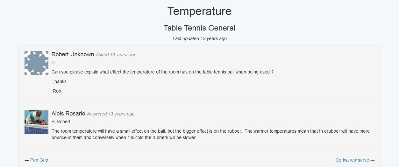Image resolution: width=399 pixels, height=167 pixels.
Task: Click the Hi Robert greeting line
Action: click(x=61, y=122)
